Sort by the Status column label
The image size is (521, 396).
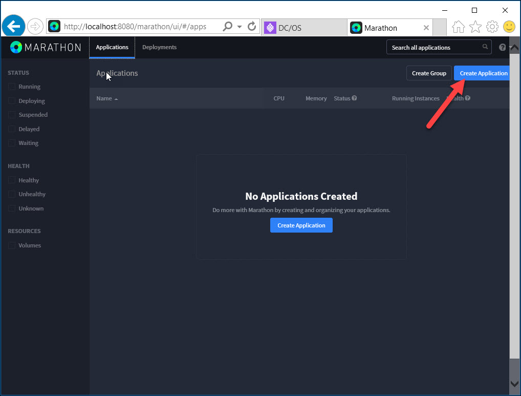click(x=342, y=98)
